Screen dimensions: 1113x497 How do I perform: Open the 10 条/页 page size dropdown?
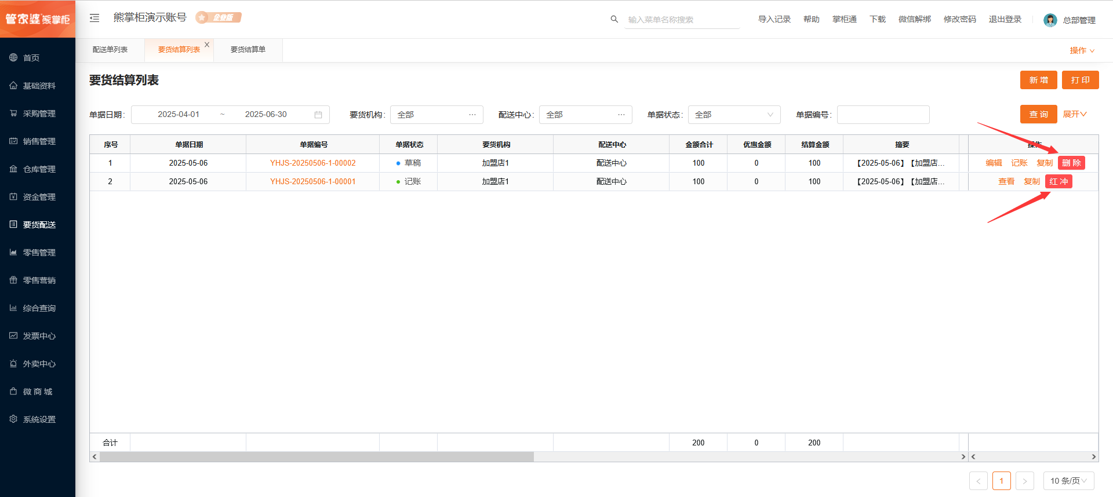tap(1068, 481)
